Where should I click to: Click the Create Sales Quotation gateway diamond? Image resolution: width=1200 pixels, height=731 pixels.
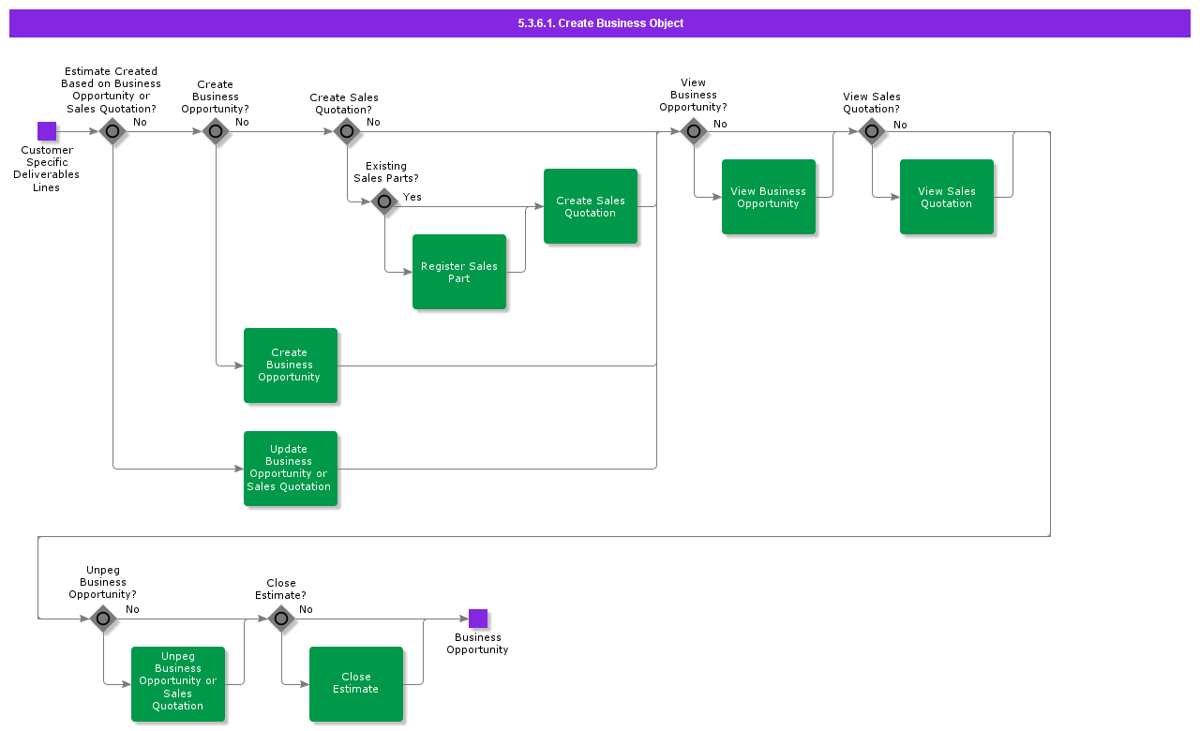point(347,131)
